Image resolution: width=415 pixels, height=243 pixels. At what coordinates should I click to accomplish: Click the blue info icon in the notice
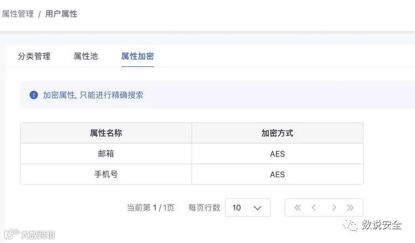click(x=34, y=95)
